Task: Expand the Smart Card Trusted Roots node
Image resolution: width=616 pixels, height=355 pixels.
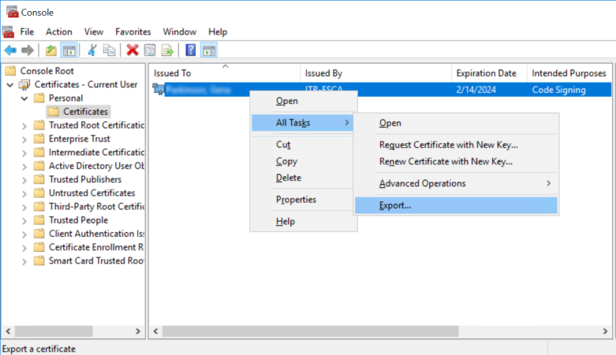Action: point(24,261)
